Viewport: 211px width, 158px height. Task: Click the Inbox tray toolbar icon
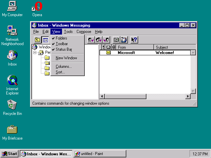[124, 40]
